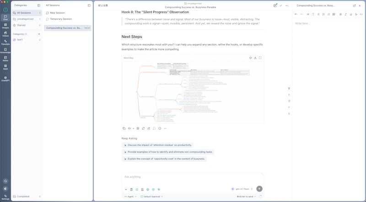Open the Compounding Success vs. Bu... session
The image size is (366, 202).
click(x=68, y=28)
